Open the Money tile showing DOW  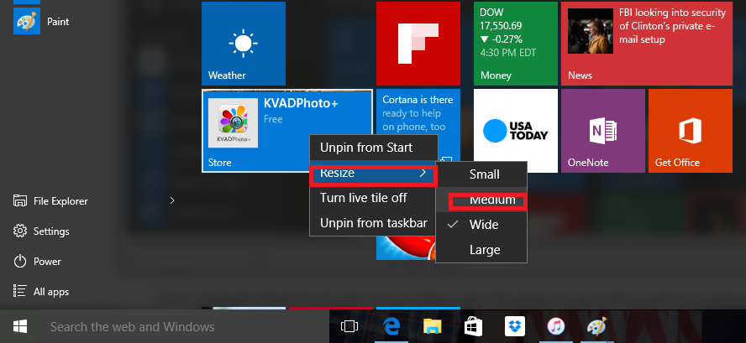point(516,44)
